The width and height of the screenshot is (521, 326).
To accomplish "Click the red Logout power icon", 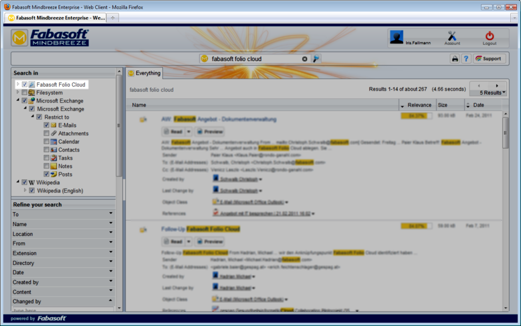I will [489, 36].
